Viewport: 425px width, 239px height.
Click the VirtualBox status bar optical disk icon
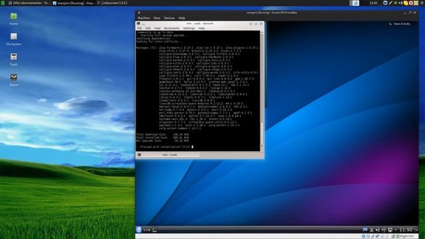[x=368, y=236]
